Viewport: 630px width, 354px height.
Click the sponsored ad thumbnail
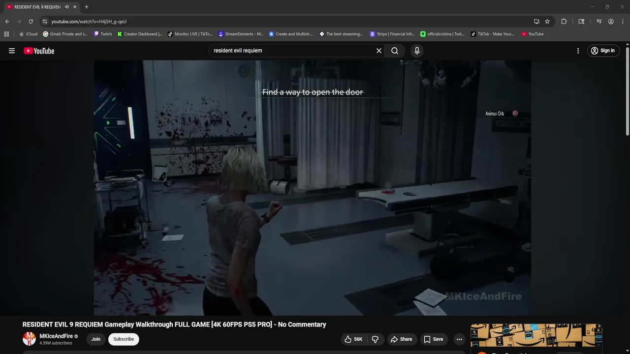click(536, 336)
